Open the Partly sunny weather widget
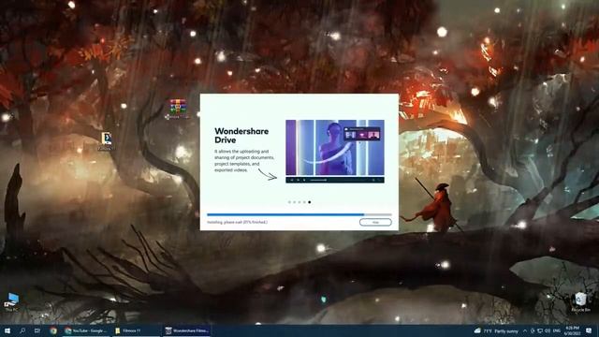This screenshot has width=599, height=337. (x=496, y=330)
